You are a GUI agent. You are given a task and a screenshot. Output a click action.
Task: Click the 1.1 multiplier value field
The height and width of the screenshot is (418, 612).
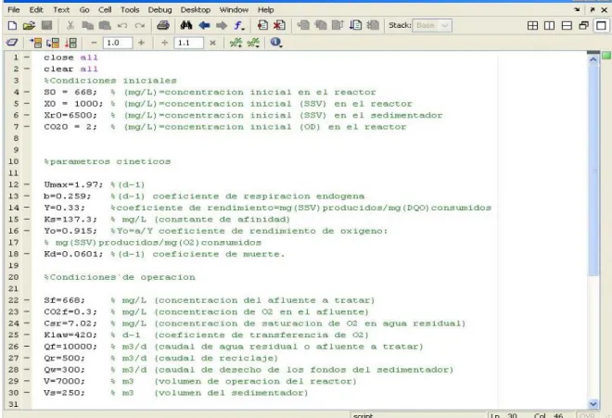point(189,43)
